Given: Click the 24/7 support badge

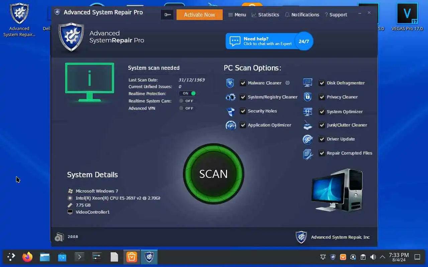Looking at the screenshot, I should coord(304,41).
